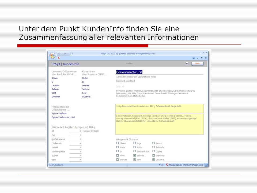
Task: Open Sellerie list under Listen mit Deklarationen
Action: [55, 89]
